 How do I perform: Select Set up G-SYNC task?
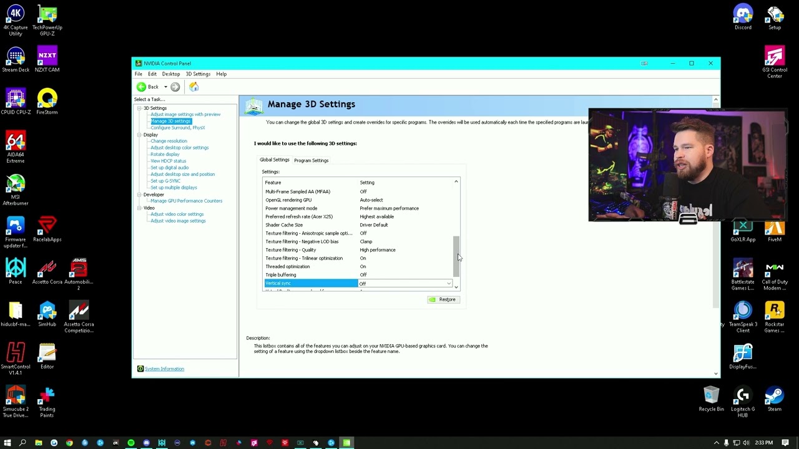pyautogui.click(x=165, y=181)
